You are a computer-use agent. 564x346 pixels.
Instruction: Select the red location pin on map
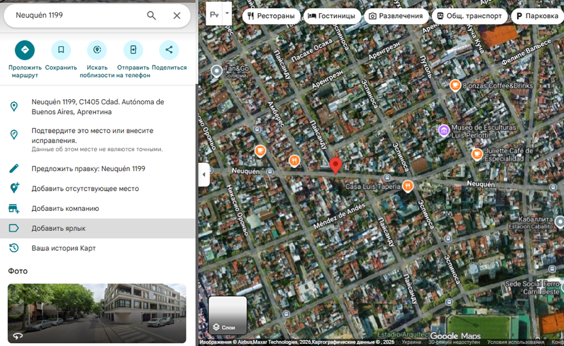click(x=335, y=165)
